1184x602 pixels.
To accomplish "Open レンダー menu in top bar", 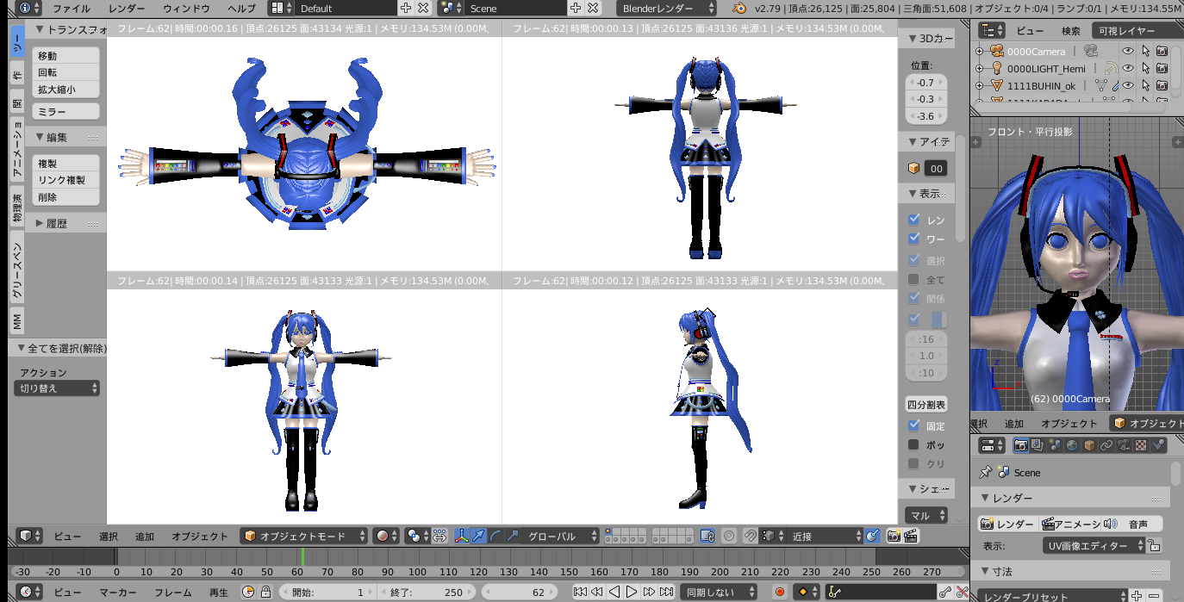I will point(128,8).
